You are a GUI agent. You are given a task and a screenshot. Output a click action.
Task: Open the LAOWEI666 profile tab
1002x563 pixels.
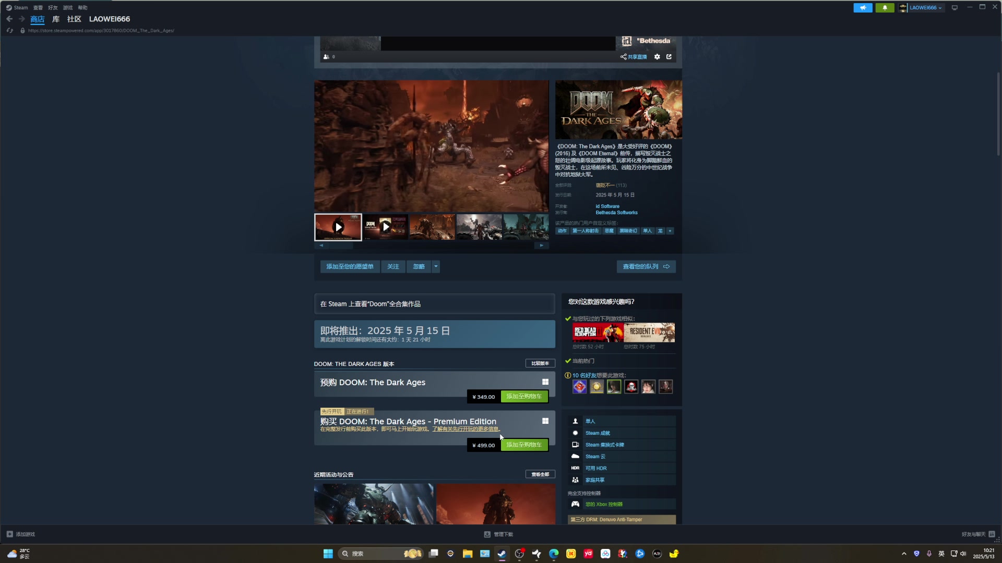click(x=110, y=19)
